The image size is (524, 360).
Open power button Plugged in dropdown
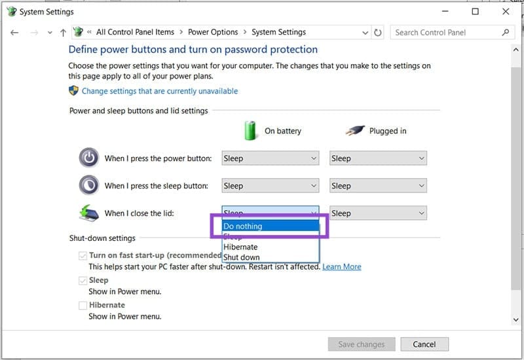378,158
